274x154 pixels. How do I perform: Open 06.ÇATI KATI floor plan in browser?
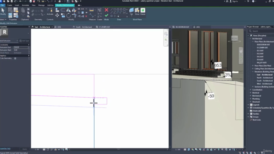(262, 63)
